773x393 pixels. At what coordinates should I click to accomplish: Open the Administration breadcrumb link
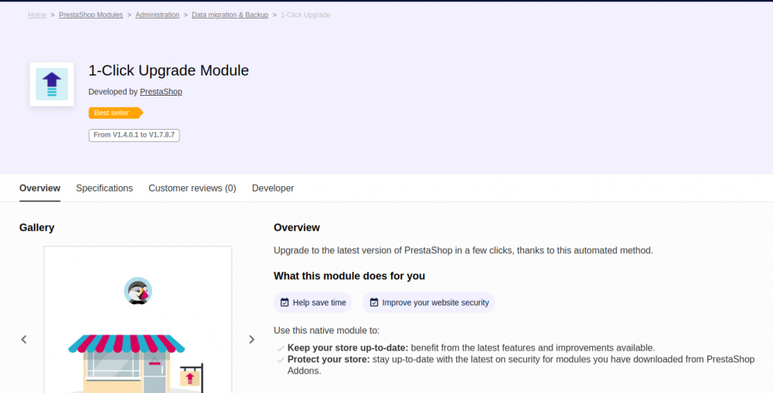tap(157, 15)
